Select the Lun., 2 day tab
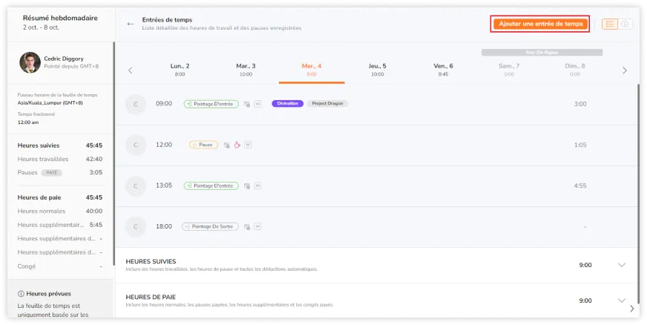This screenshot has height=325, width=647. click(x=180, y=69)
